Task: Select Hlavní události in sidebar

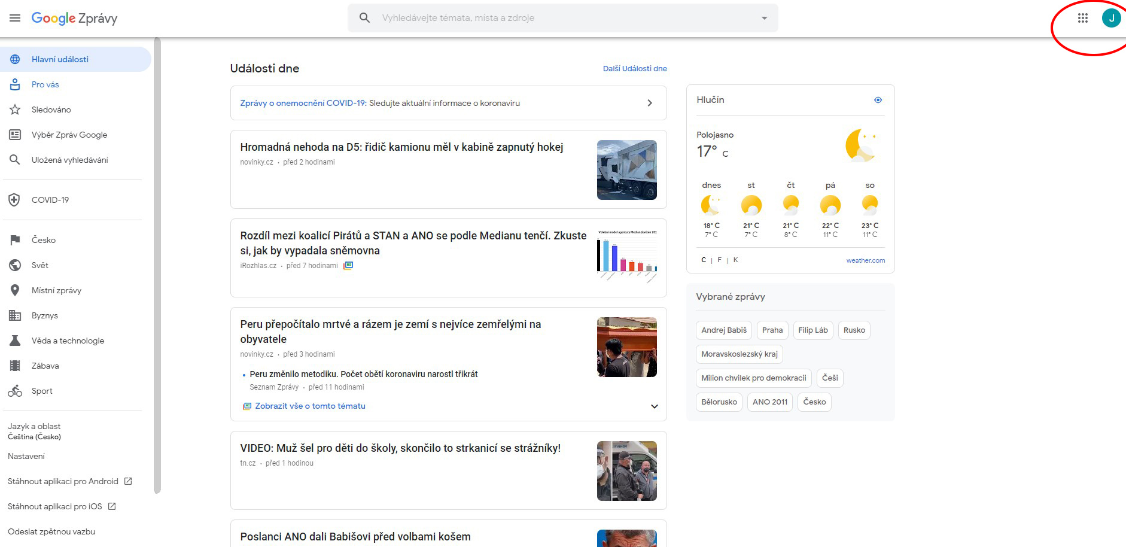Action: pyautogui.click(x=75, y=59)
